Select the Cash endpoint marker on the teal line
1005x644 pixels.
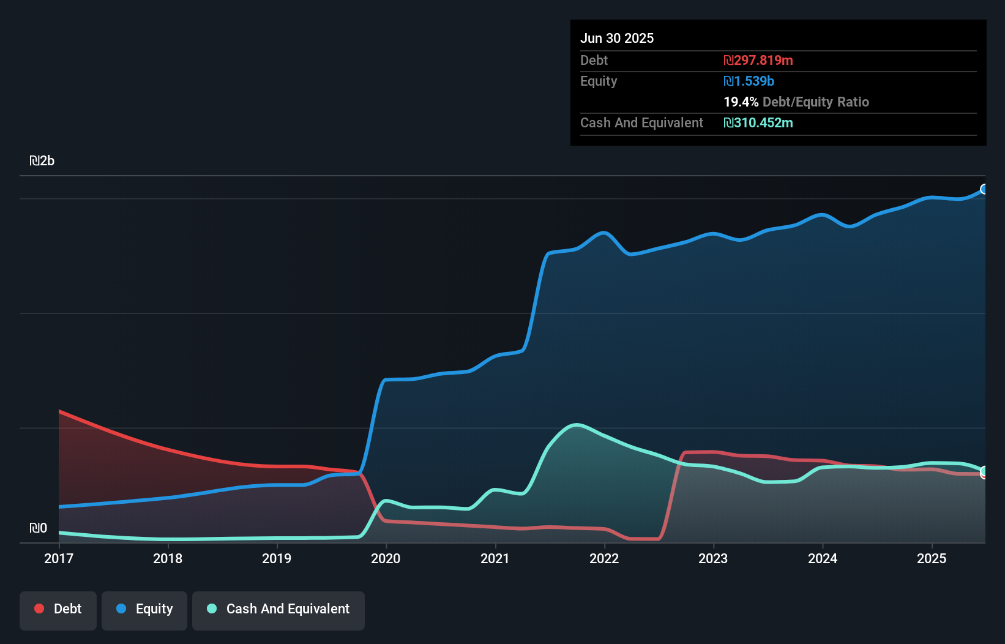click(984, 471)
